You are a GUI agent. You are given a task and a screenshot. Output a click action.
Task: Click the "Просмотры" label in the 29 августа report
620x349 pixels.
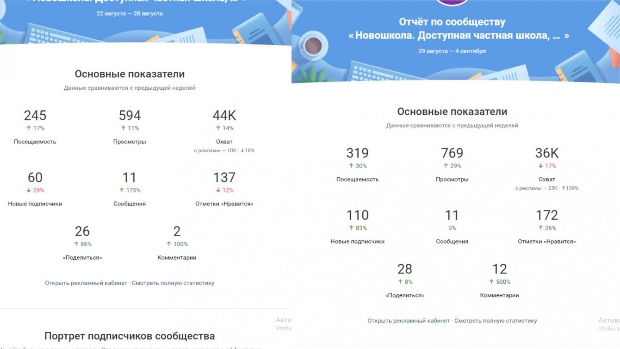tap(452, 179)
